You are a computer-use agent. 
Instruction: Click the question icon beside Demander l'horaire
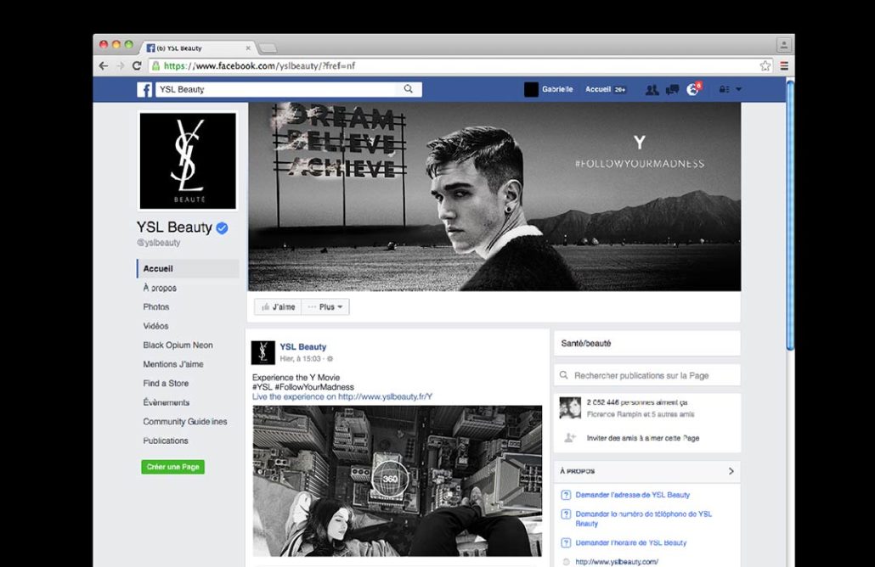(x=566, y=542)
